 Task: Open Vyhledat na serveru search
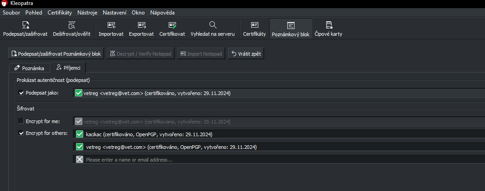click(x=213, y=29)
